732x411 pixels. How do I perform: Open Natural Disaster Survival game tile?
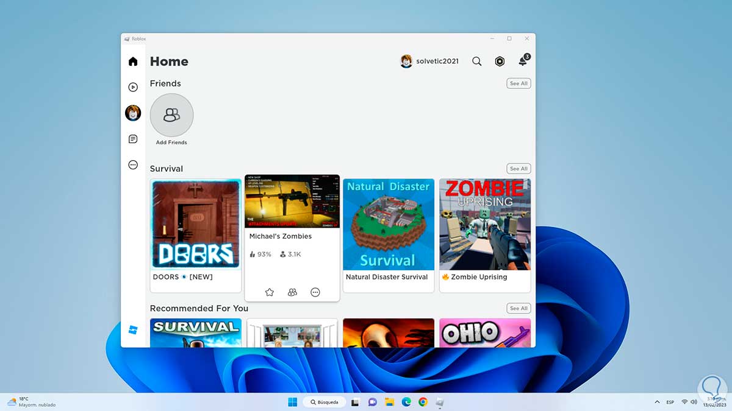[388, 224]
